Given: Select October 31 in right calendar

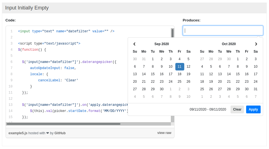Looking at the screenshot, I should click(256, 89).
